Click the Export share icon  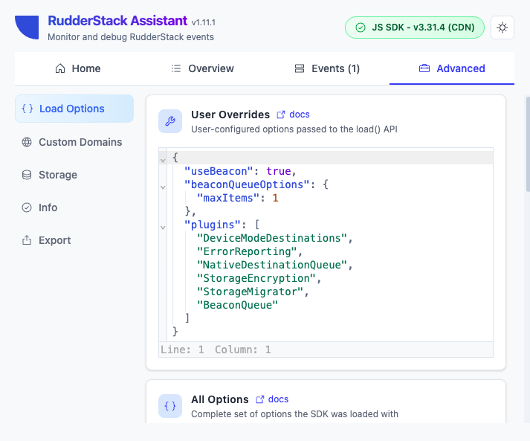[27, 240]
